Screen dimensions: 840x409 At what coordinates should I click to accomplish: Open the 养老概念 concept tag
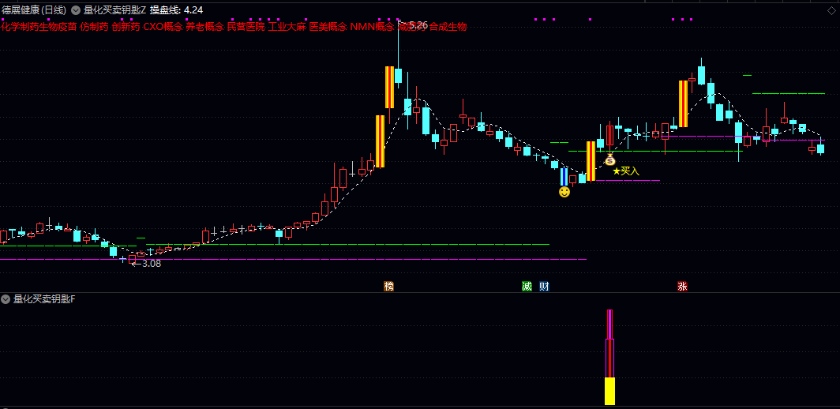[204, 27]
